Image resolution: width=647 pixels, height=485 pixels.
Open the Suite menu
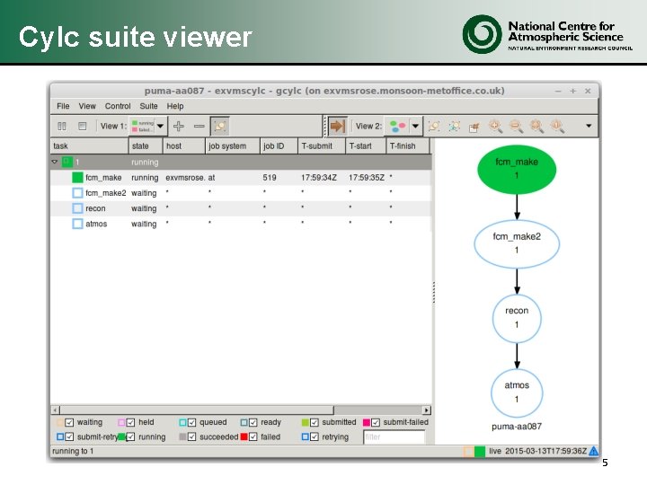coord(148,106)
